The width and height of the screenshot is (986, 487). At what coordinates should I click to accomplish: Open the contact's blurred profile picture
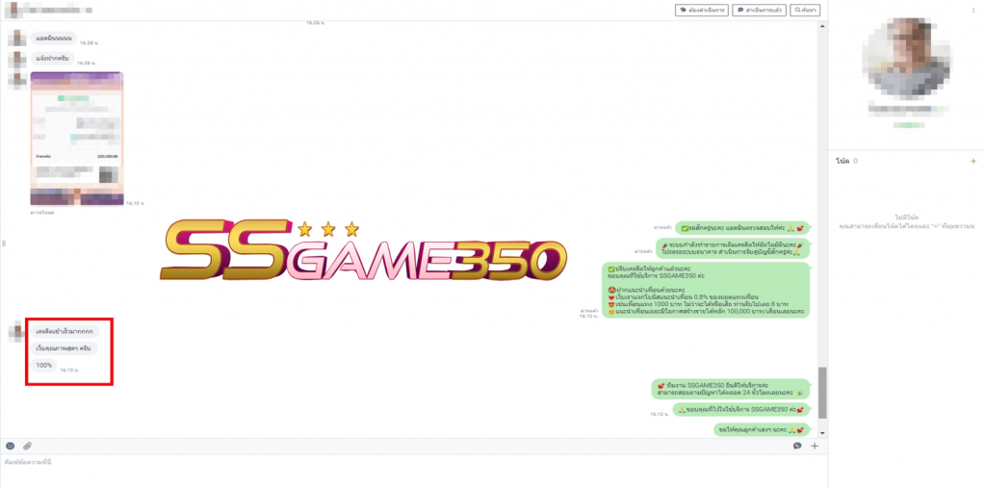pos(906,60)
